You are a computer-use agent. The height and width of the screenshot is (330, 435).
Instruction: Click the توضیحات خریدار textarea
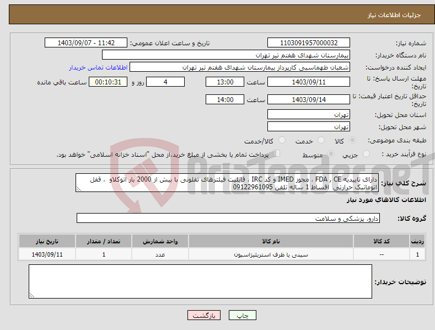(x=200, y=281)
